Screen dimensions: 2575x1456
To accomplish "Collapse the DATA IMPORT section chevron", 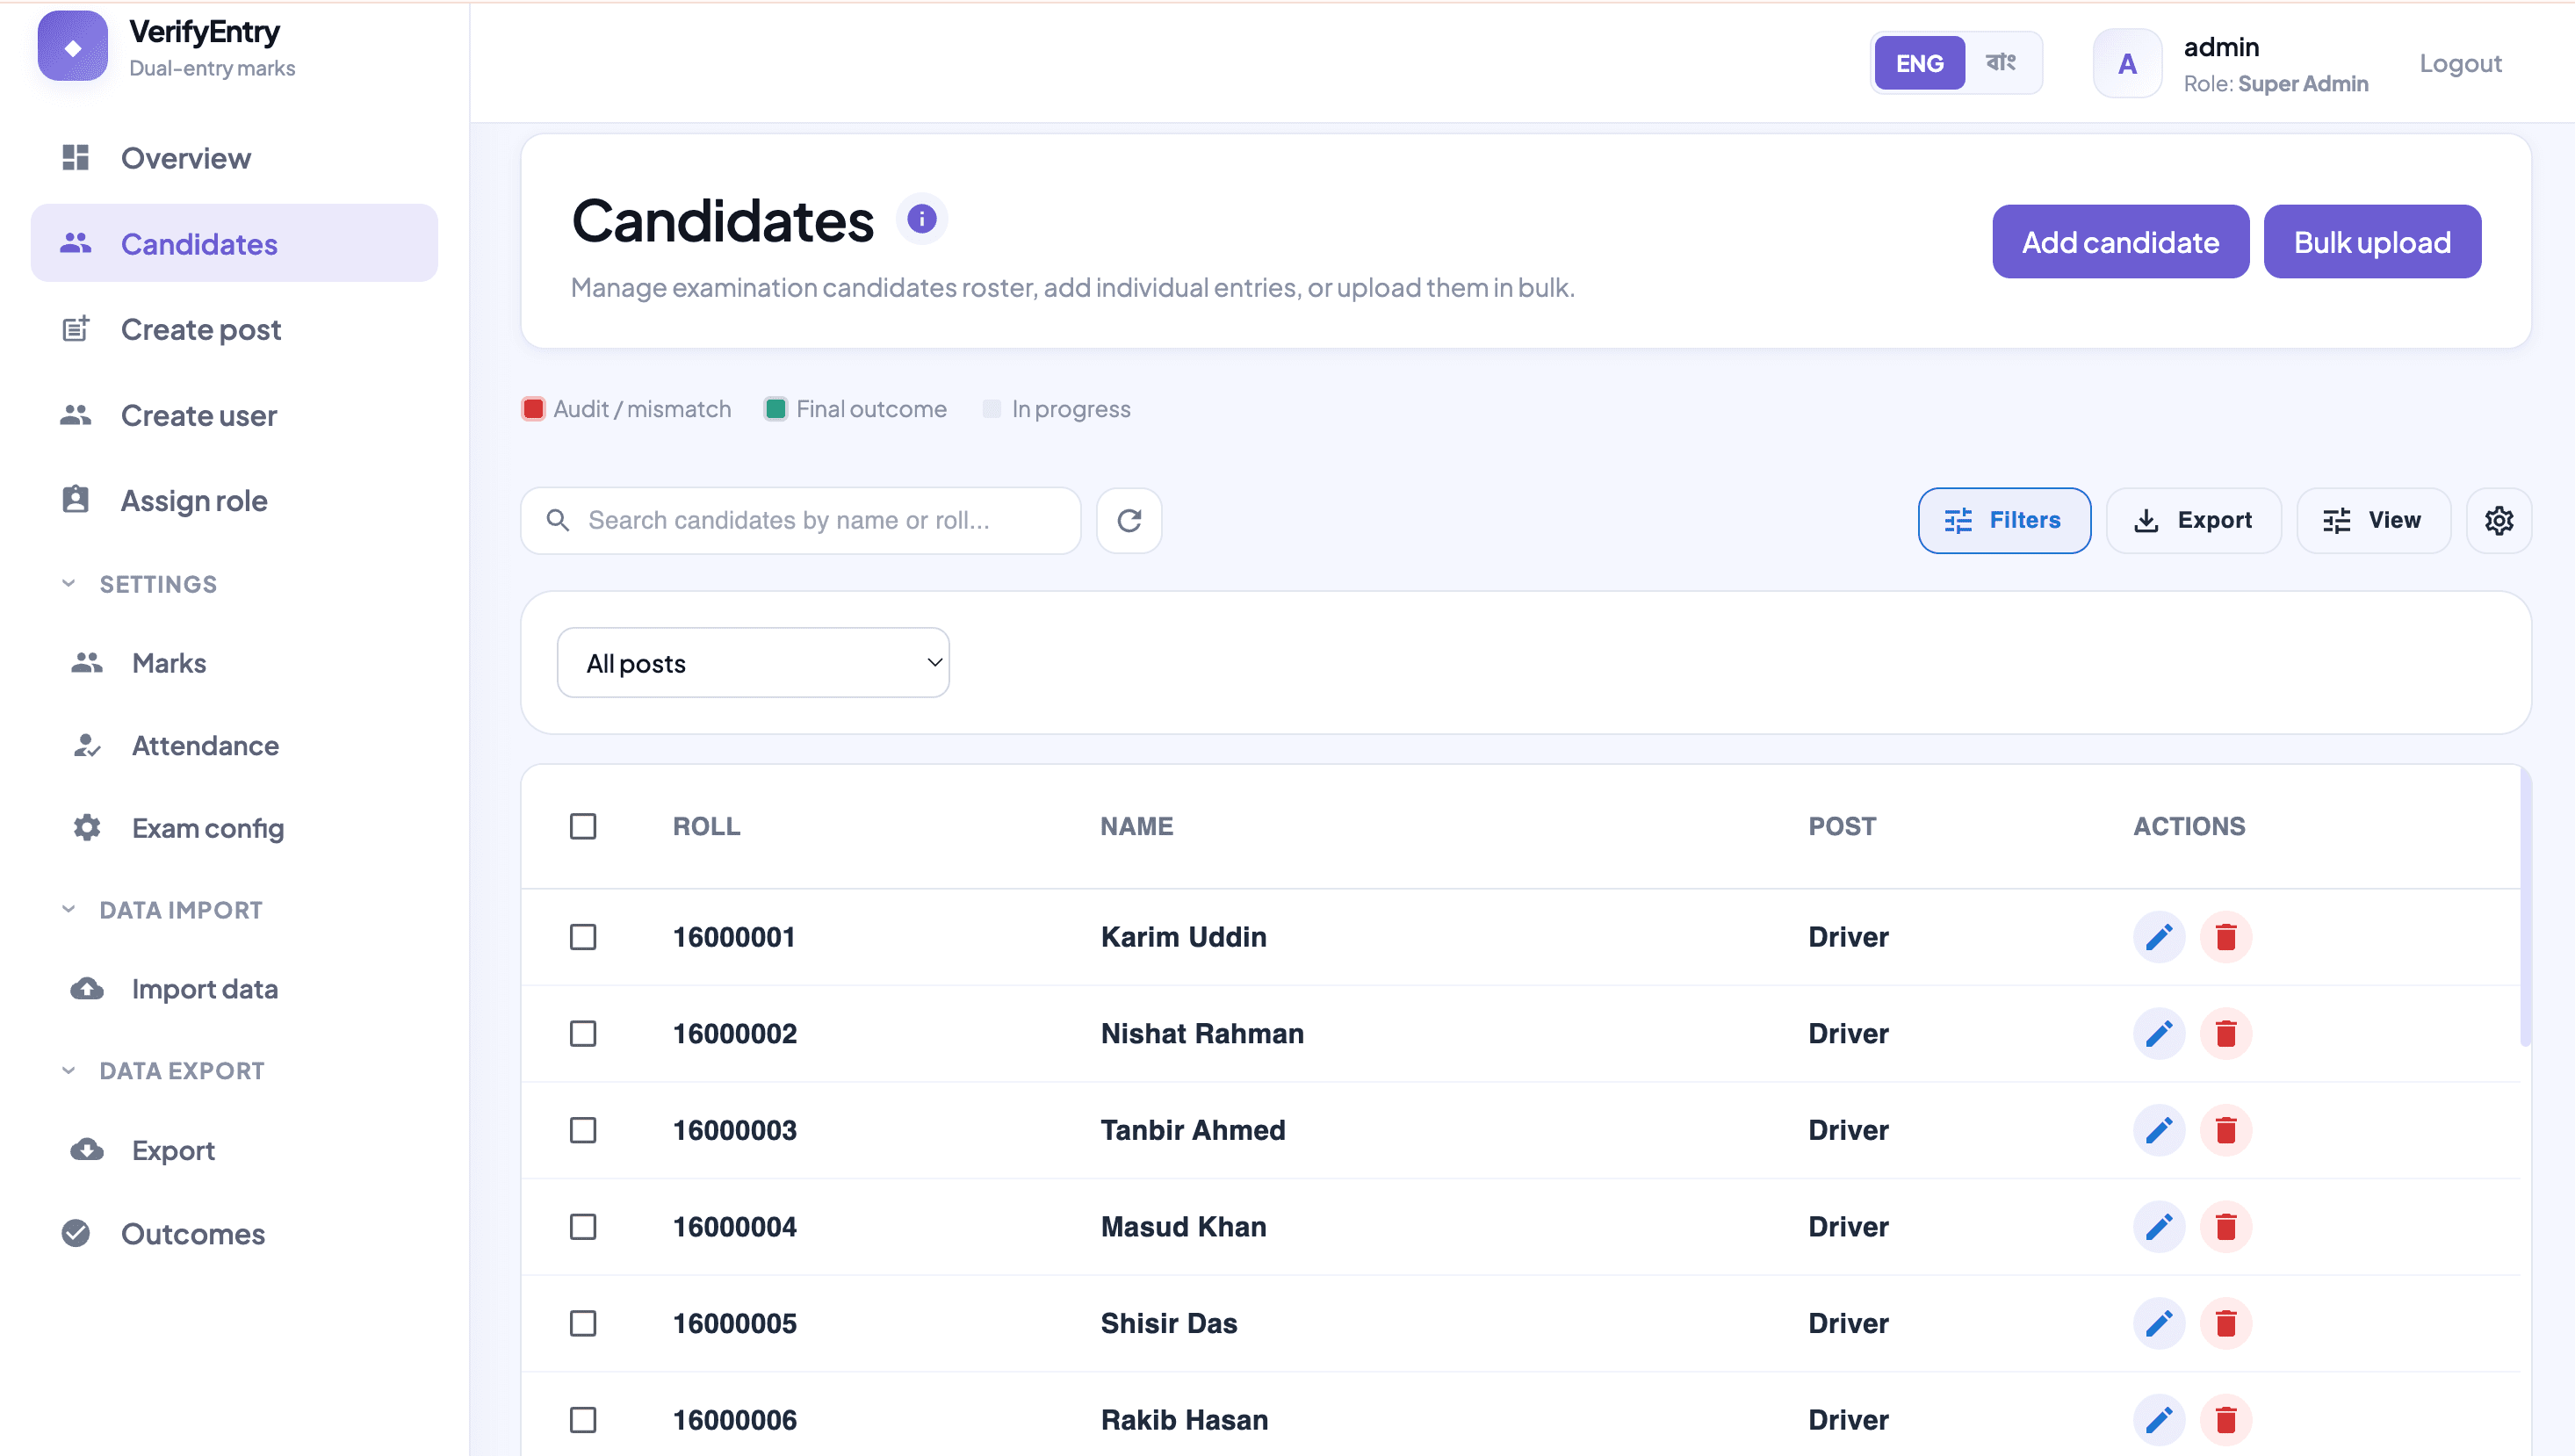I will 68,909.
